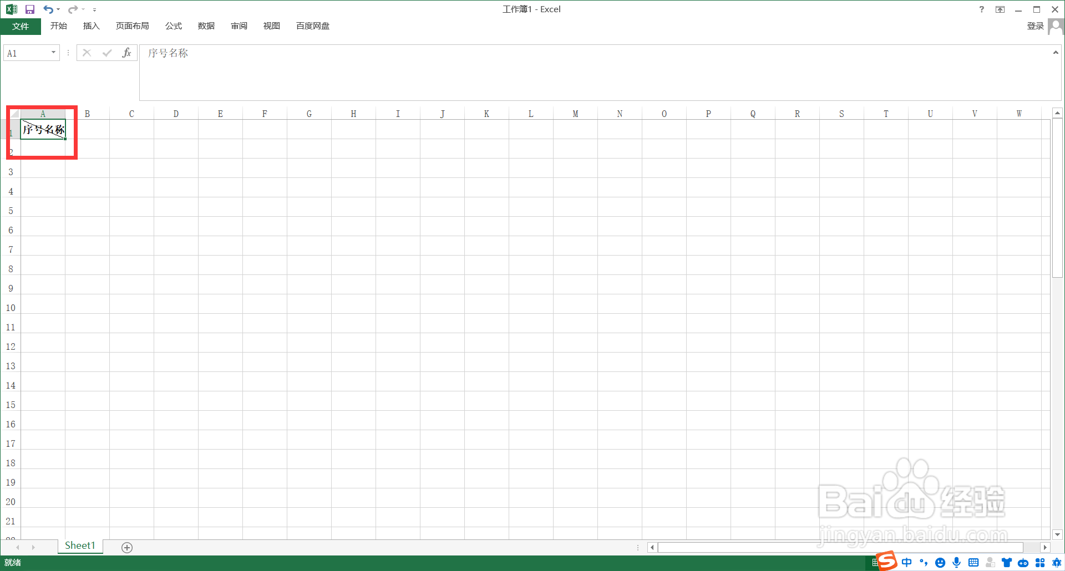Image resolution: width=1065 pixels, height=571 pixels.
Task: Switch to the 插入 ribbon tab
Action: point(92,26)
